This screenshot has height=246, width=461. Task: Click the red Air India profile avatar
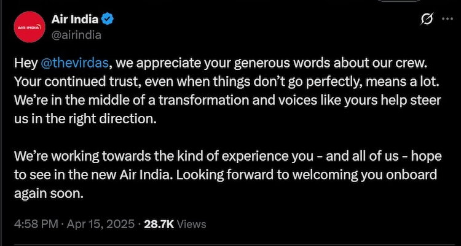pyautogui.click(x=29, y=27)
